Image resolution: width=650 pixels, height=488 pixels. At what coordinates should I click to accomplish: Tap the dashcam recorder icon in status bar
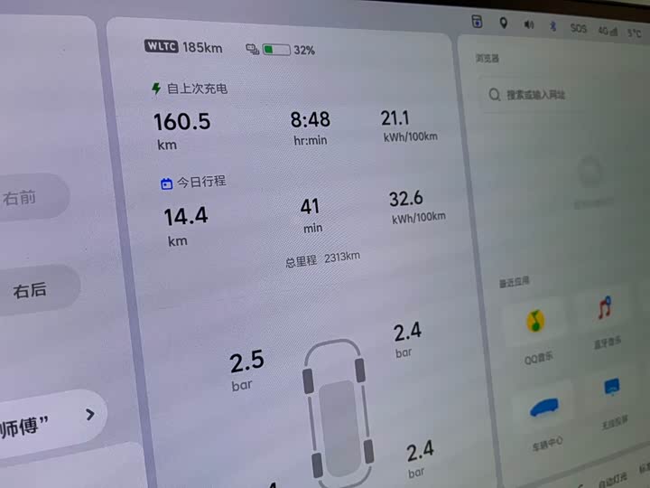(477, 22)
